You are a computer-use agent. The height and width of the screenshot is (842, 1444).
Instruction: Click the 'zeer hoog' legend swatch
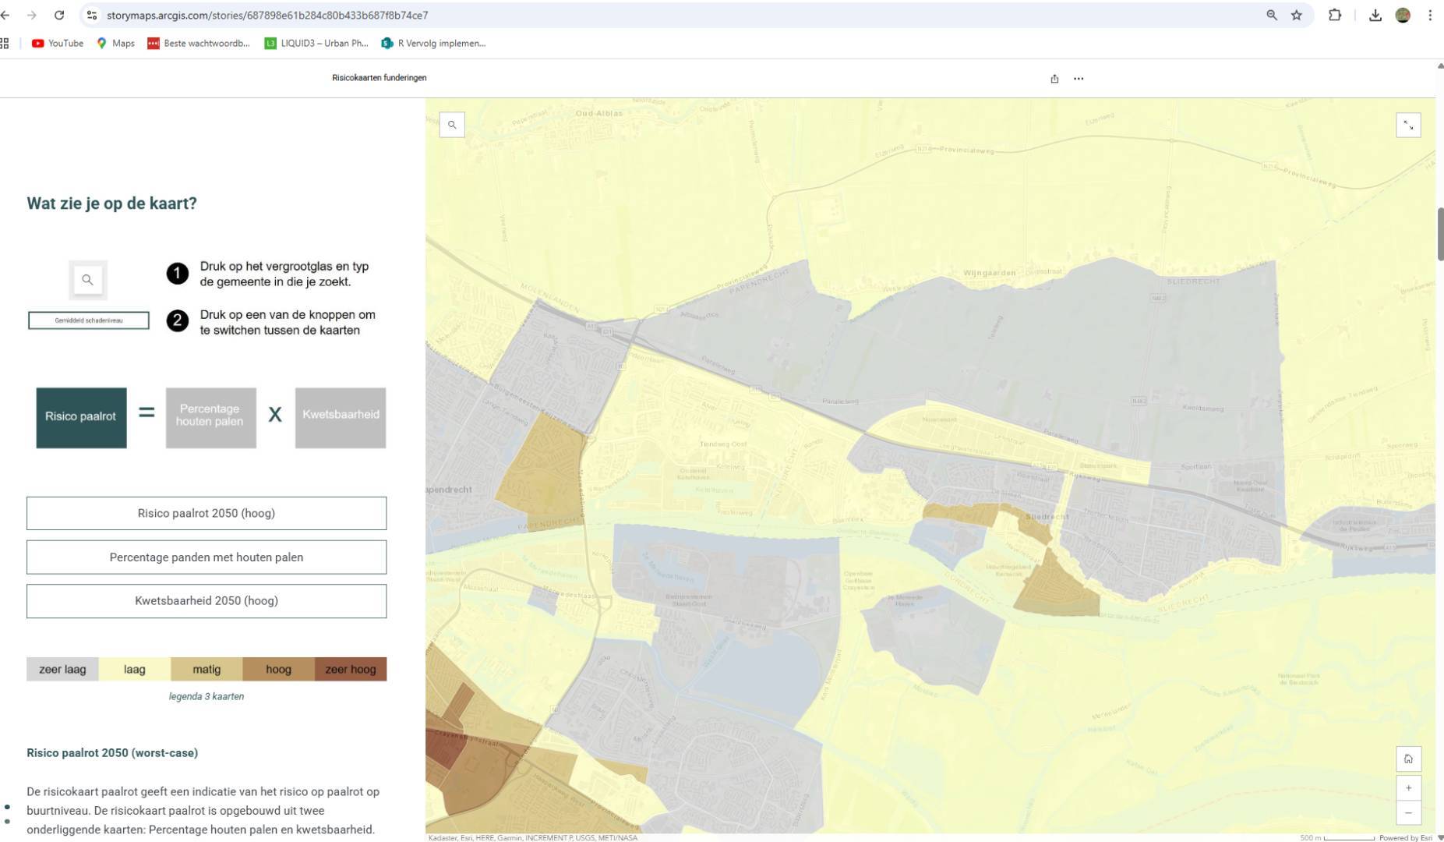pyautogui.click(x=351, y=669)
